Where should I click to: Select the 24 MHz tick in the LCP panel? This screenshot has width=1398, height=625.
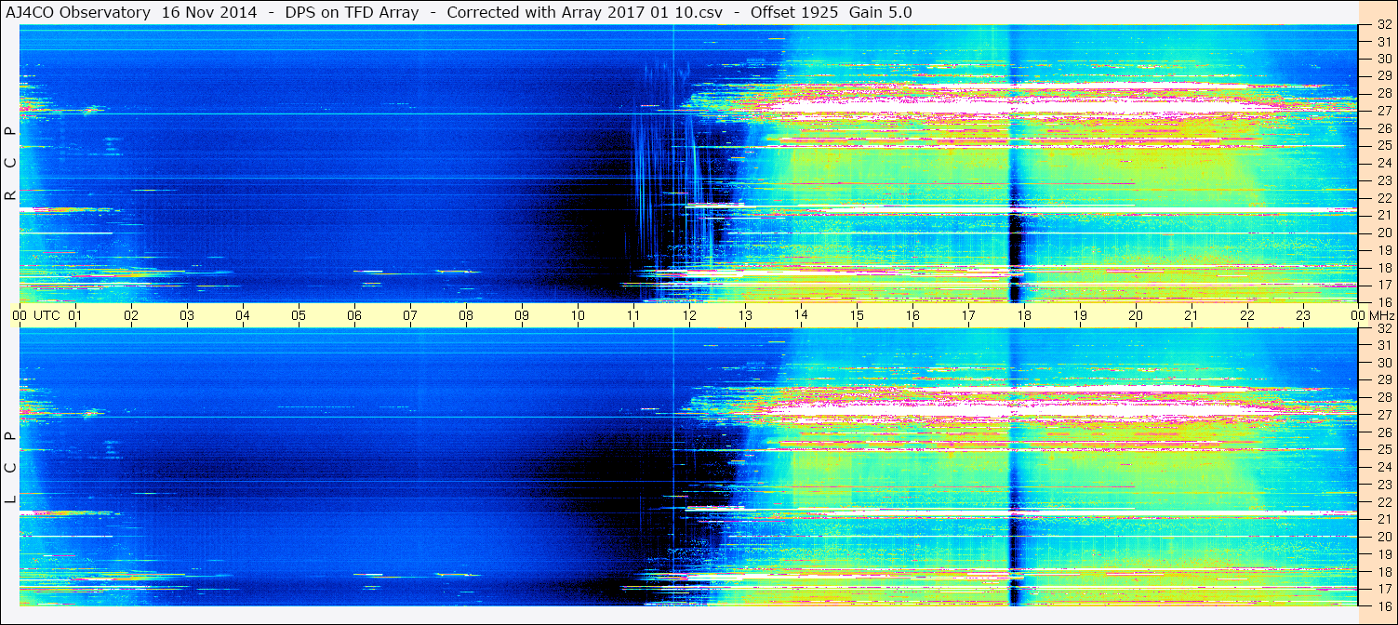click(x=1383, y=467)
